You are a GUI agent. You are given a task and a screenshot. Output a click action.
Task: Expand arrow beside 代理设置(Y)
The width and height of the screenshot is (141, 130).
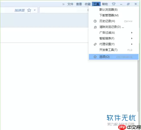[x=132, y=44]
